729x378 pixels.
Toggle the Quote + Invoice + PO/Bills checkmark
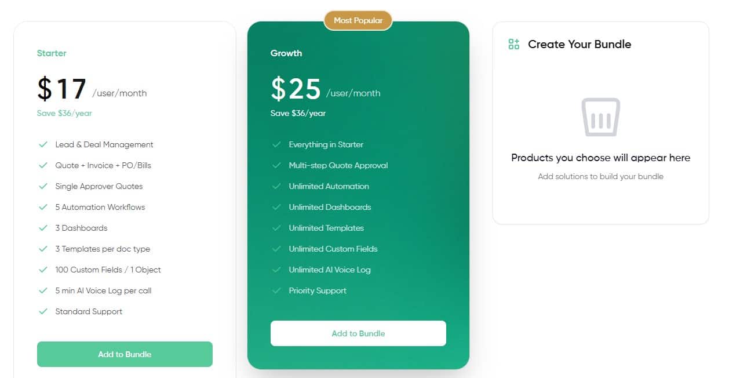pyautogui.click(x=44, y=165)
